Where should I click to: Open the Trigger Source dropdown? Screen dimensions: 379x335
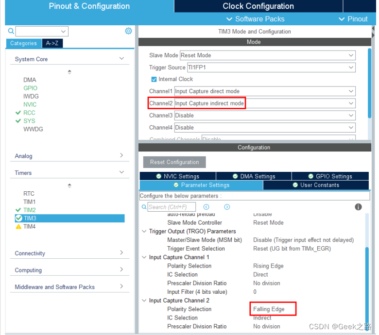tap(271, 67)
